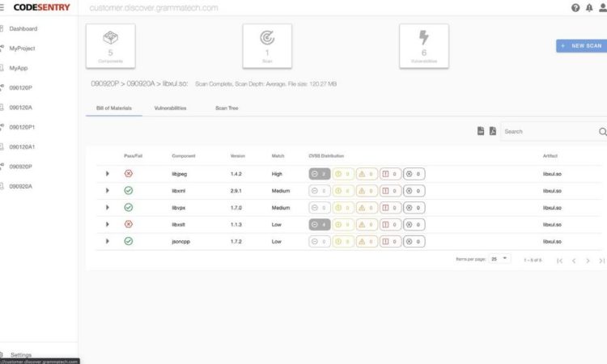Export the table as PDF file icon
Viewport: 607px width, 364px height.
[492, 131]
